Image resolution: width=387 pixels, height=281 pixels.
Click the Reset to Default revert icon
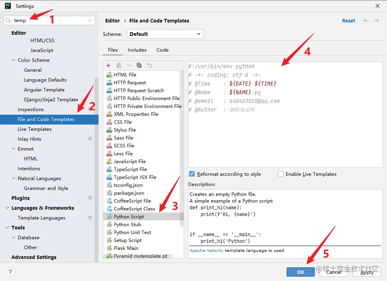[150, 65]
